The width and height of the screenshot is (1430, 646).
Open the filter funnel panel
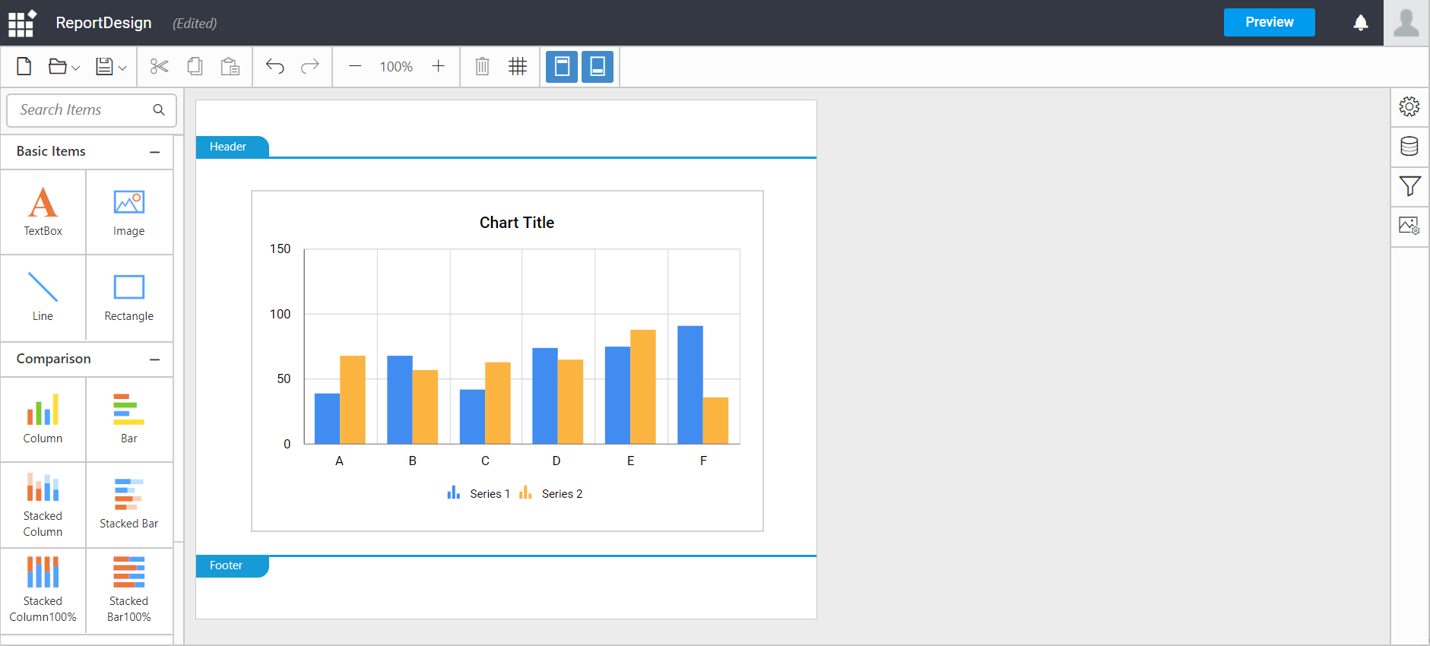1409,186
